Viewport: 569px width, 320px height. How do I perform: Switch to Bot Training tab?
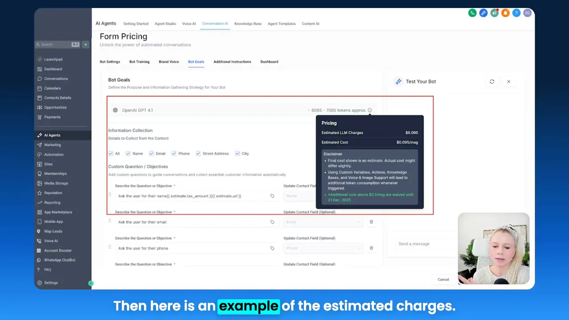point(139,62)
